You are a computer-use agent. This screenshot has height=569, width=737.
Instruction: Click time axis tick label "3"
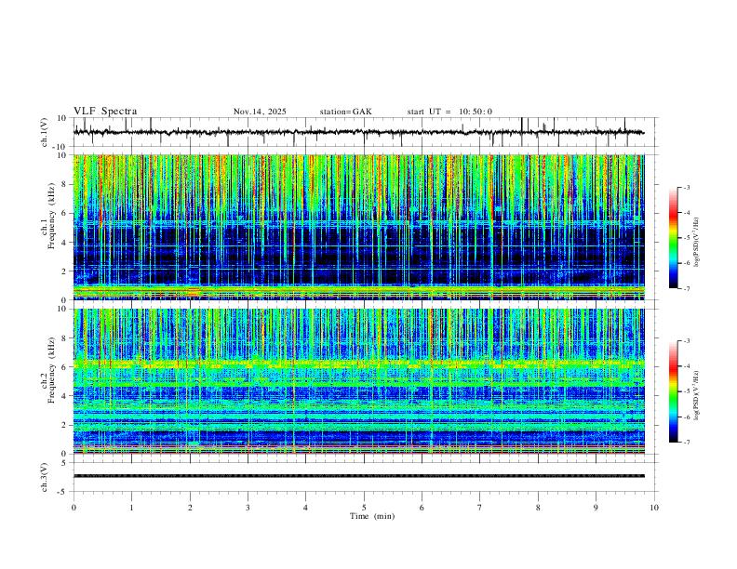[x=248, y=508]
